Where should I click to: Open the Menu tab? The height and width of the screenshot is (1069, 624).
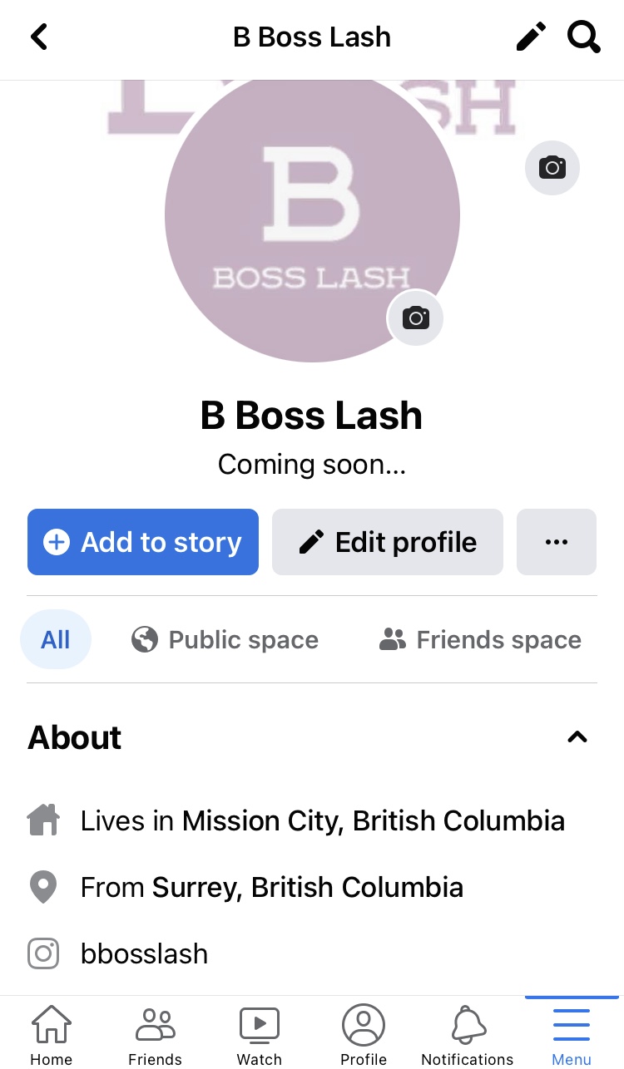572,1034
